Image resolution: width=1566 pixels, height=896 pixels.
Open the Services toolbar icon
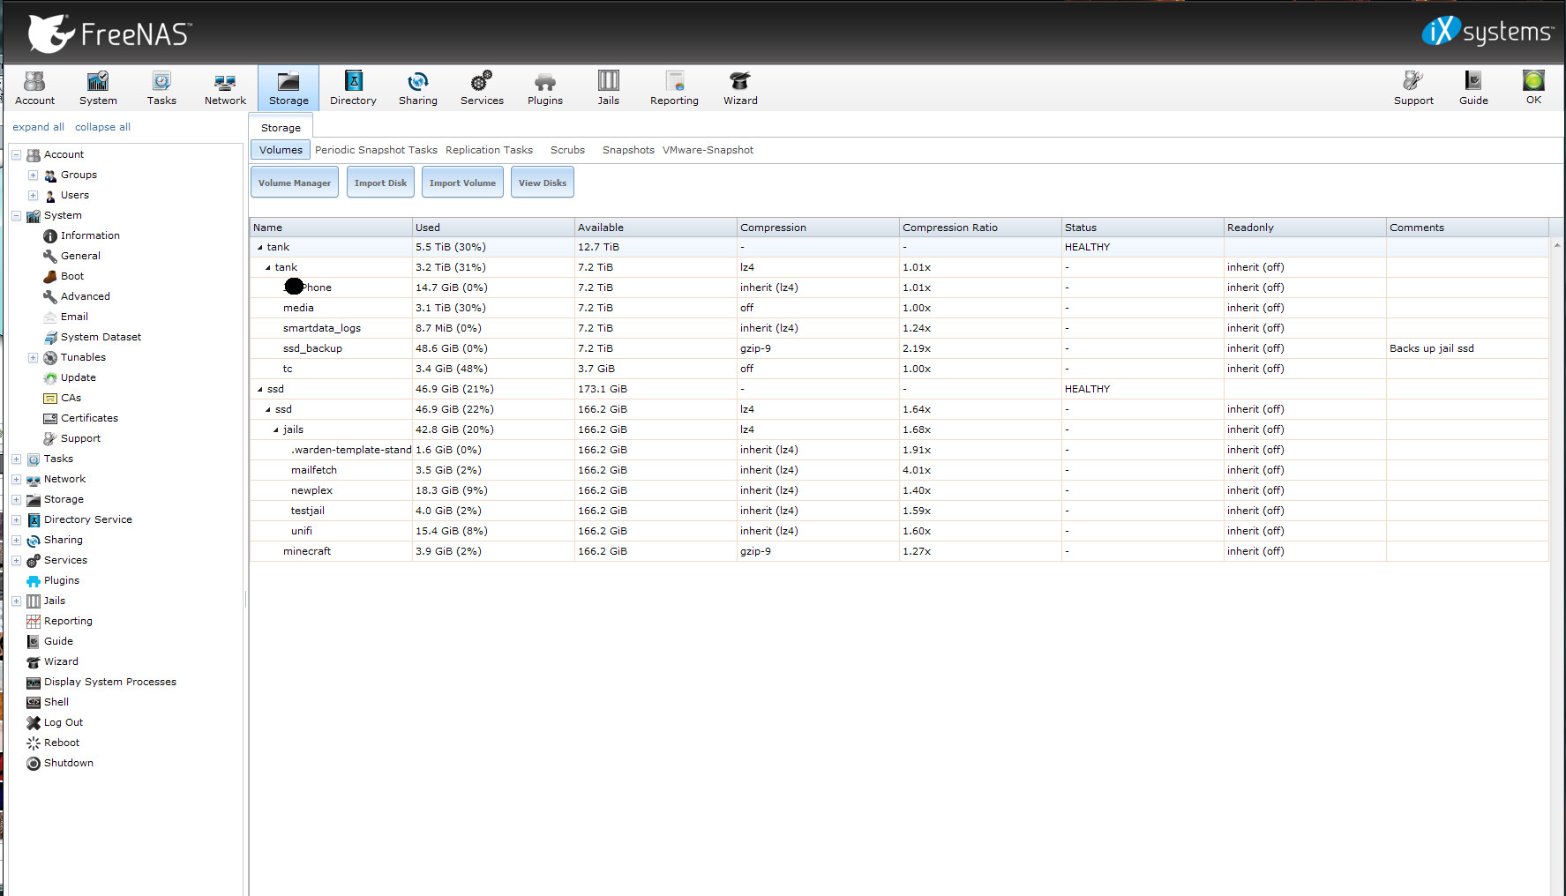point(482,87)
